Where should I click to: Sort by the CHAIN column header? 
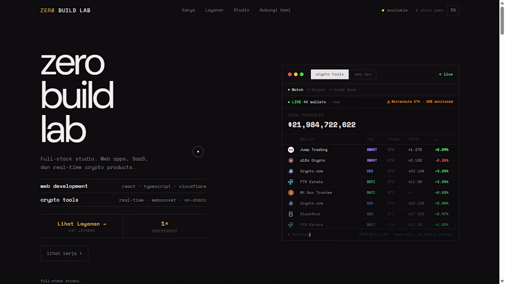coord(393,140)
